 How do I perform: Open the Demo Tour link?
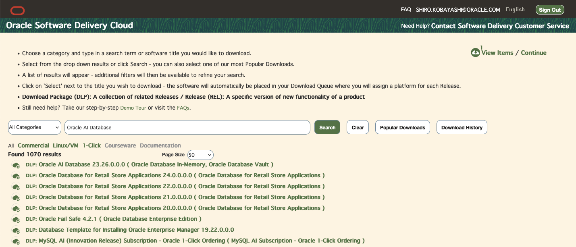[133, 108]
